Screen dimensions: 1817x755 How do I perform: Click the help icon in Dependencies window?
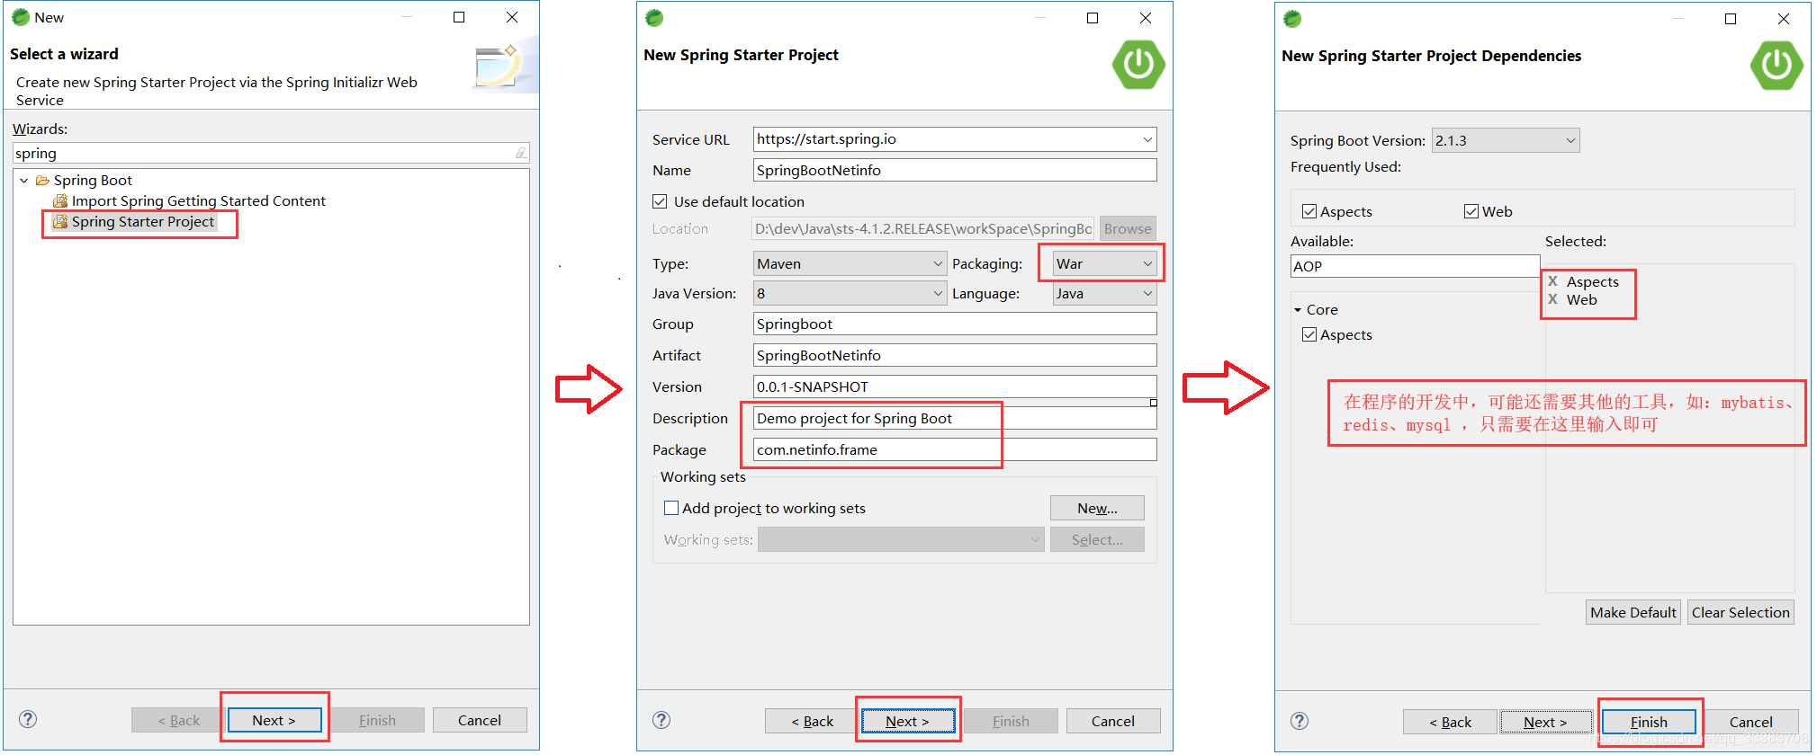(1300, 721)
